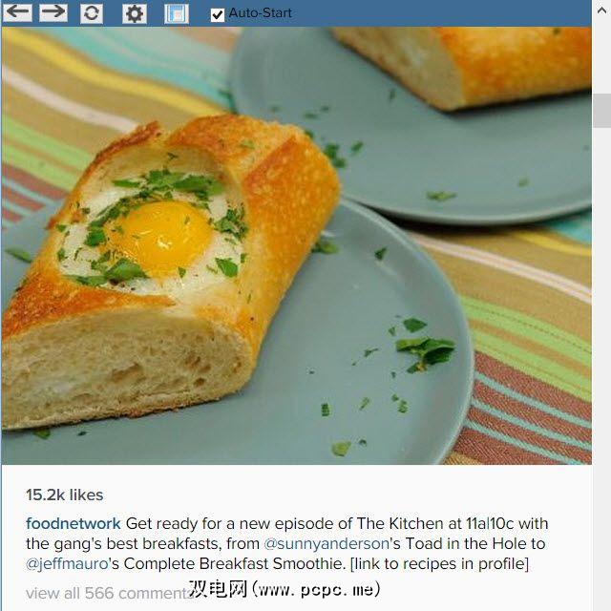Click the scroll-up arrow at the scrollbar top
Screen dimensions: 611x611
click(601, 11)
